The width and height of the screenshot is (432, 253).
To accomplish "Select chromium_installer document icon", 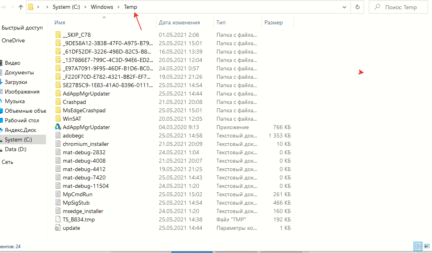I will (58, 144).
